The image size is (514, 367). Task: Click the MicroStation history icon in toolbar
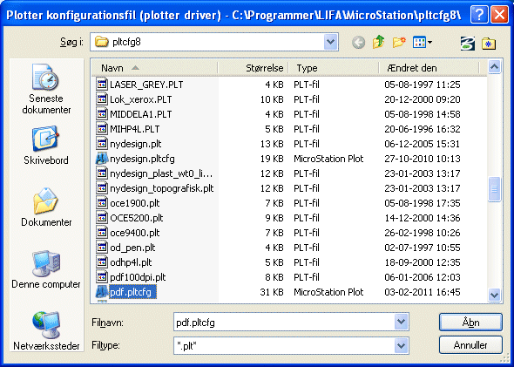click(x=468, y=43)
